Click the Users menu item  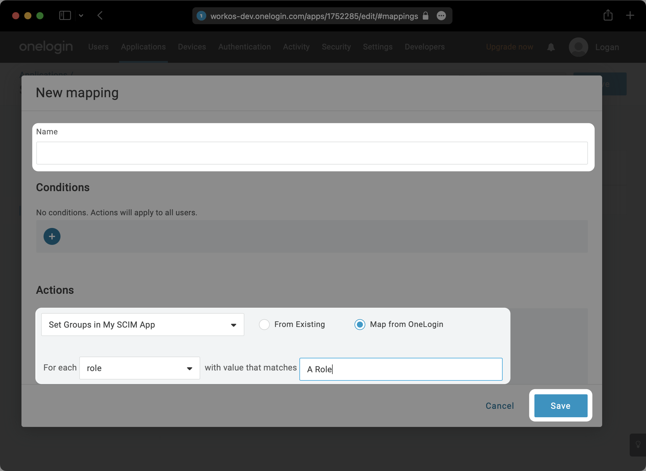point(98,46)
